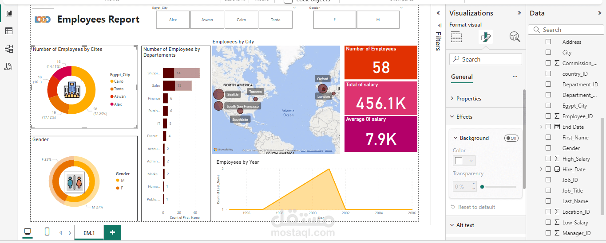
Task: Expand the Properties section
Action: [452, 99]
